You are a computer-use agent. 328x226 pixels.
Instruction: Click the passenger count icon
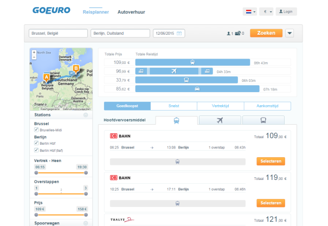click(229, 33)
